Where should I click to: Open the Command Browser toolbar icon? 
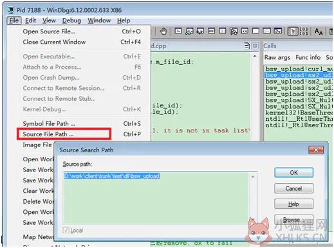pos(278,31)
